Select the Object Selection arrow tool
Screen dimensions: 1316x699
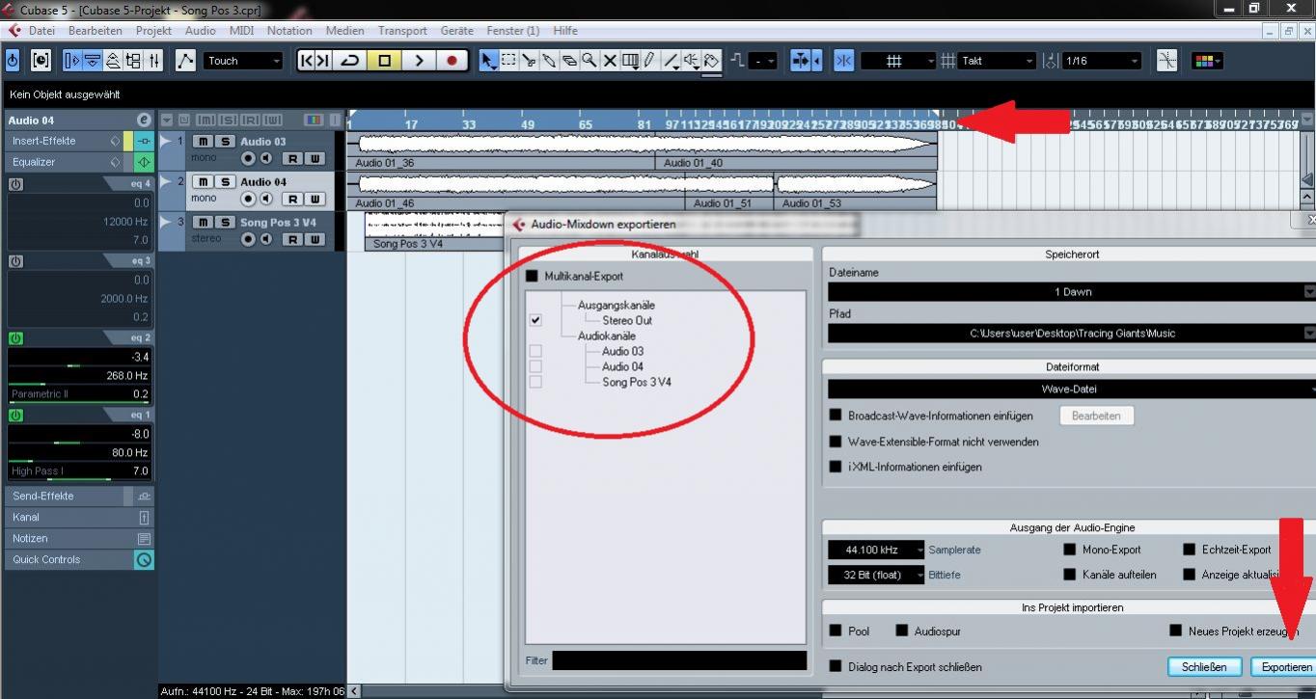click(x=488, y=61)
